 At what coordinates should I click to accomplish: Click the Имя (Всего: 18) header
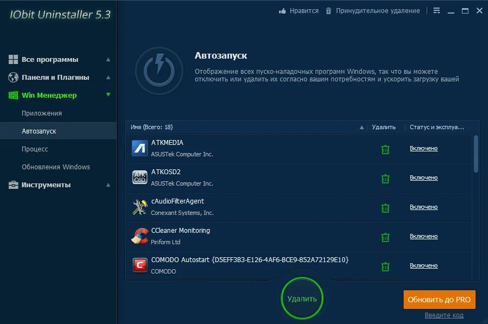pyautogui.click(x=152, y=127)
